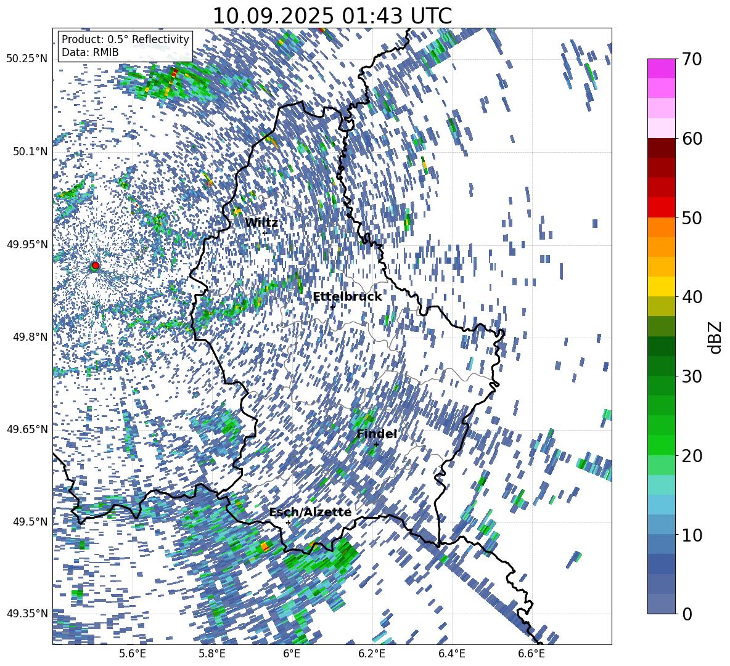
Task: Click the 6.2°E longitude label
Action: coord(372,654)
